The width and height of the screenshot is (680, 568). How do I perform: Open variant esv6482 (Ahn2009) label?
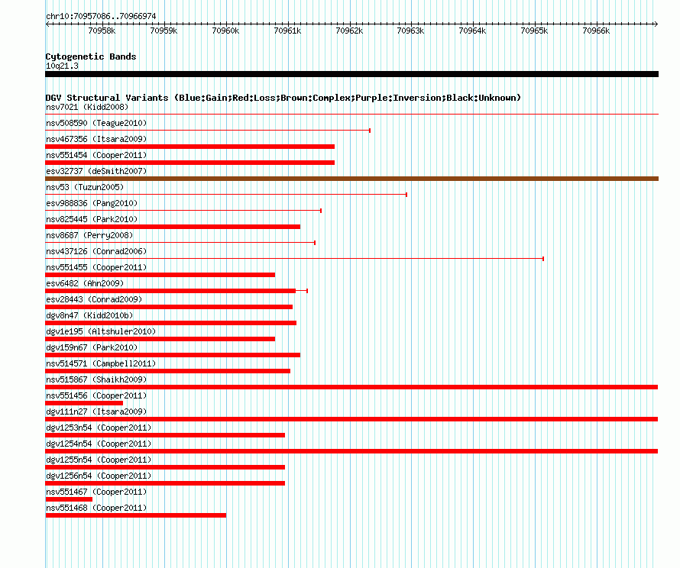[85, 283]
